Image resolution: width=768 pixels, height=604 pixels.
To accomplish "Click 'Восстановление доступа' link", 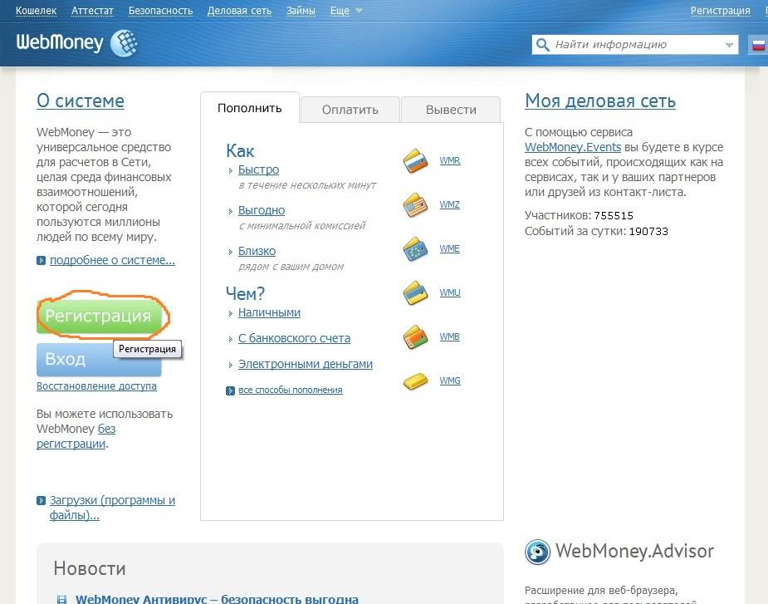I will tap(96, 386).
